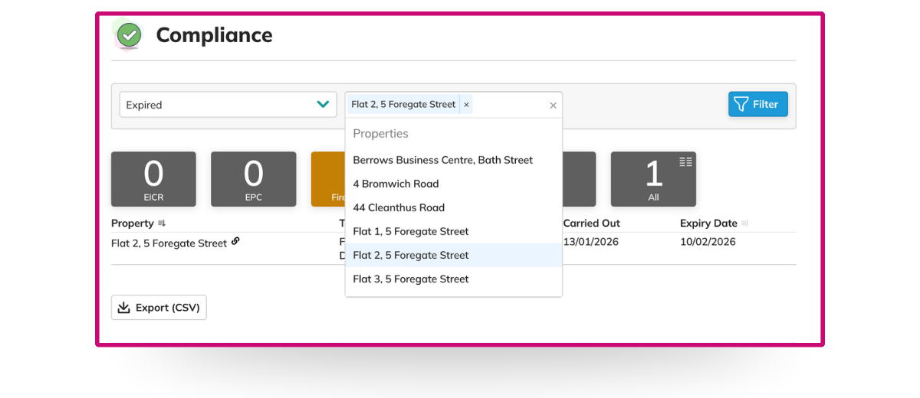Screen dimensions: 920x398
Task: Sort by the Property column icon
Action: coord(162,223)
